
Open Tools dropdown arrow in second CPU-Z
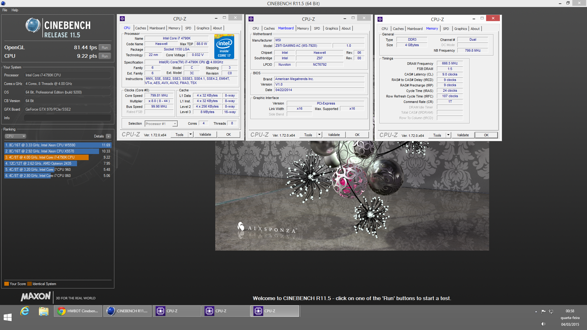319,135
